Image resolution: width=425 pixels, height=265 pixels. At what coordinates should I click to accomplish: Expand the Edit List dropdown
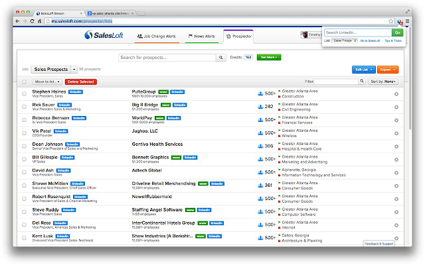tap(364, 70)
